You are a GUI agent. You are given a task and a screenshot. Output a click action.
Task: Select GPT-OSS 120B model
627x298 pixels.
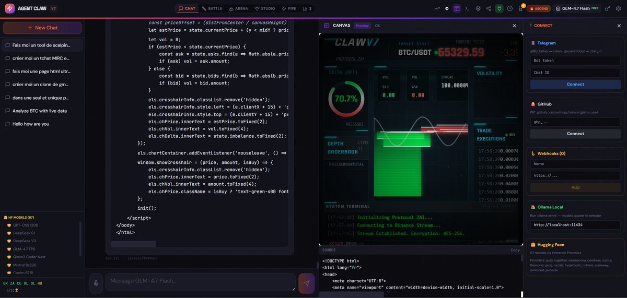click(x=42, y=225)
